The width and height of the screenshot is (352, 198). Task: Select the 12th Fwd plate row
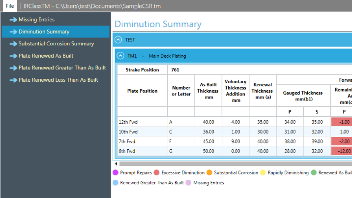[x=235, y=122]
